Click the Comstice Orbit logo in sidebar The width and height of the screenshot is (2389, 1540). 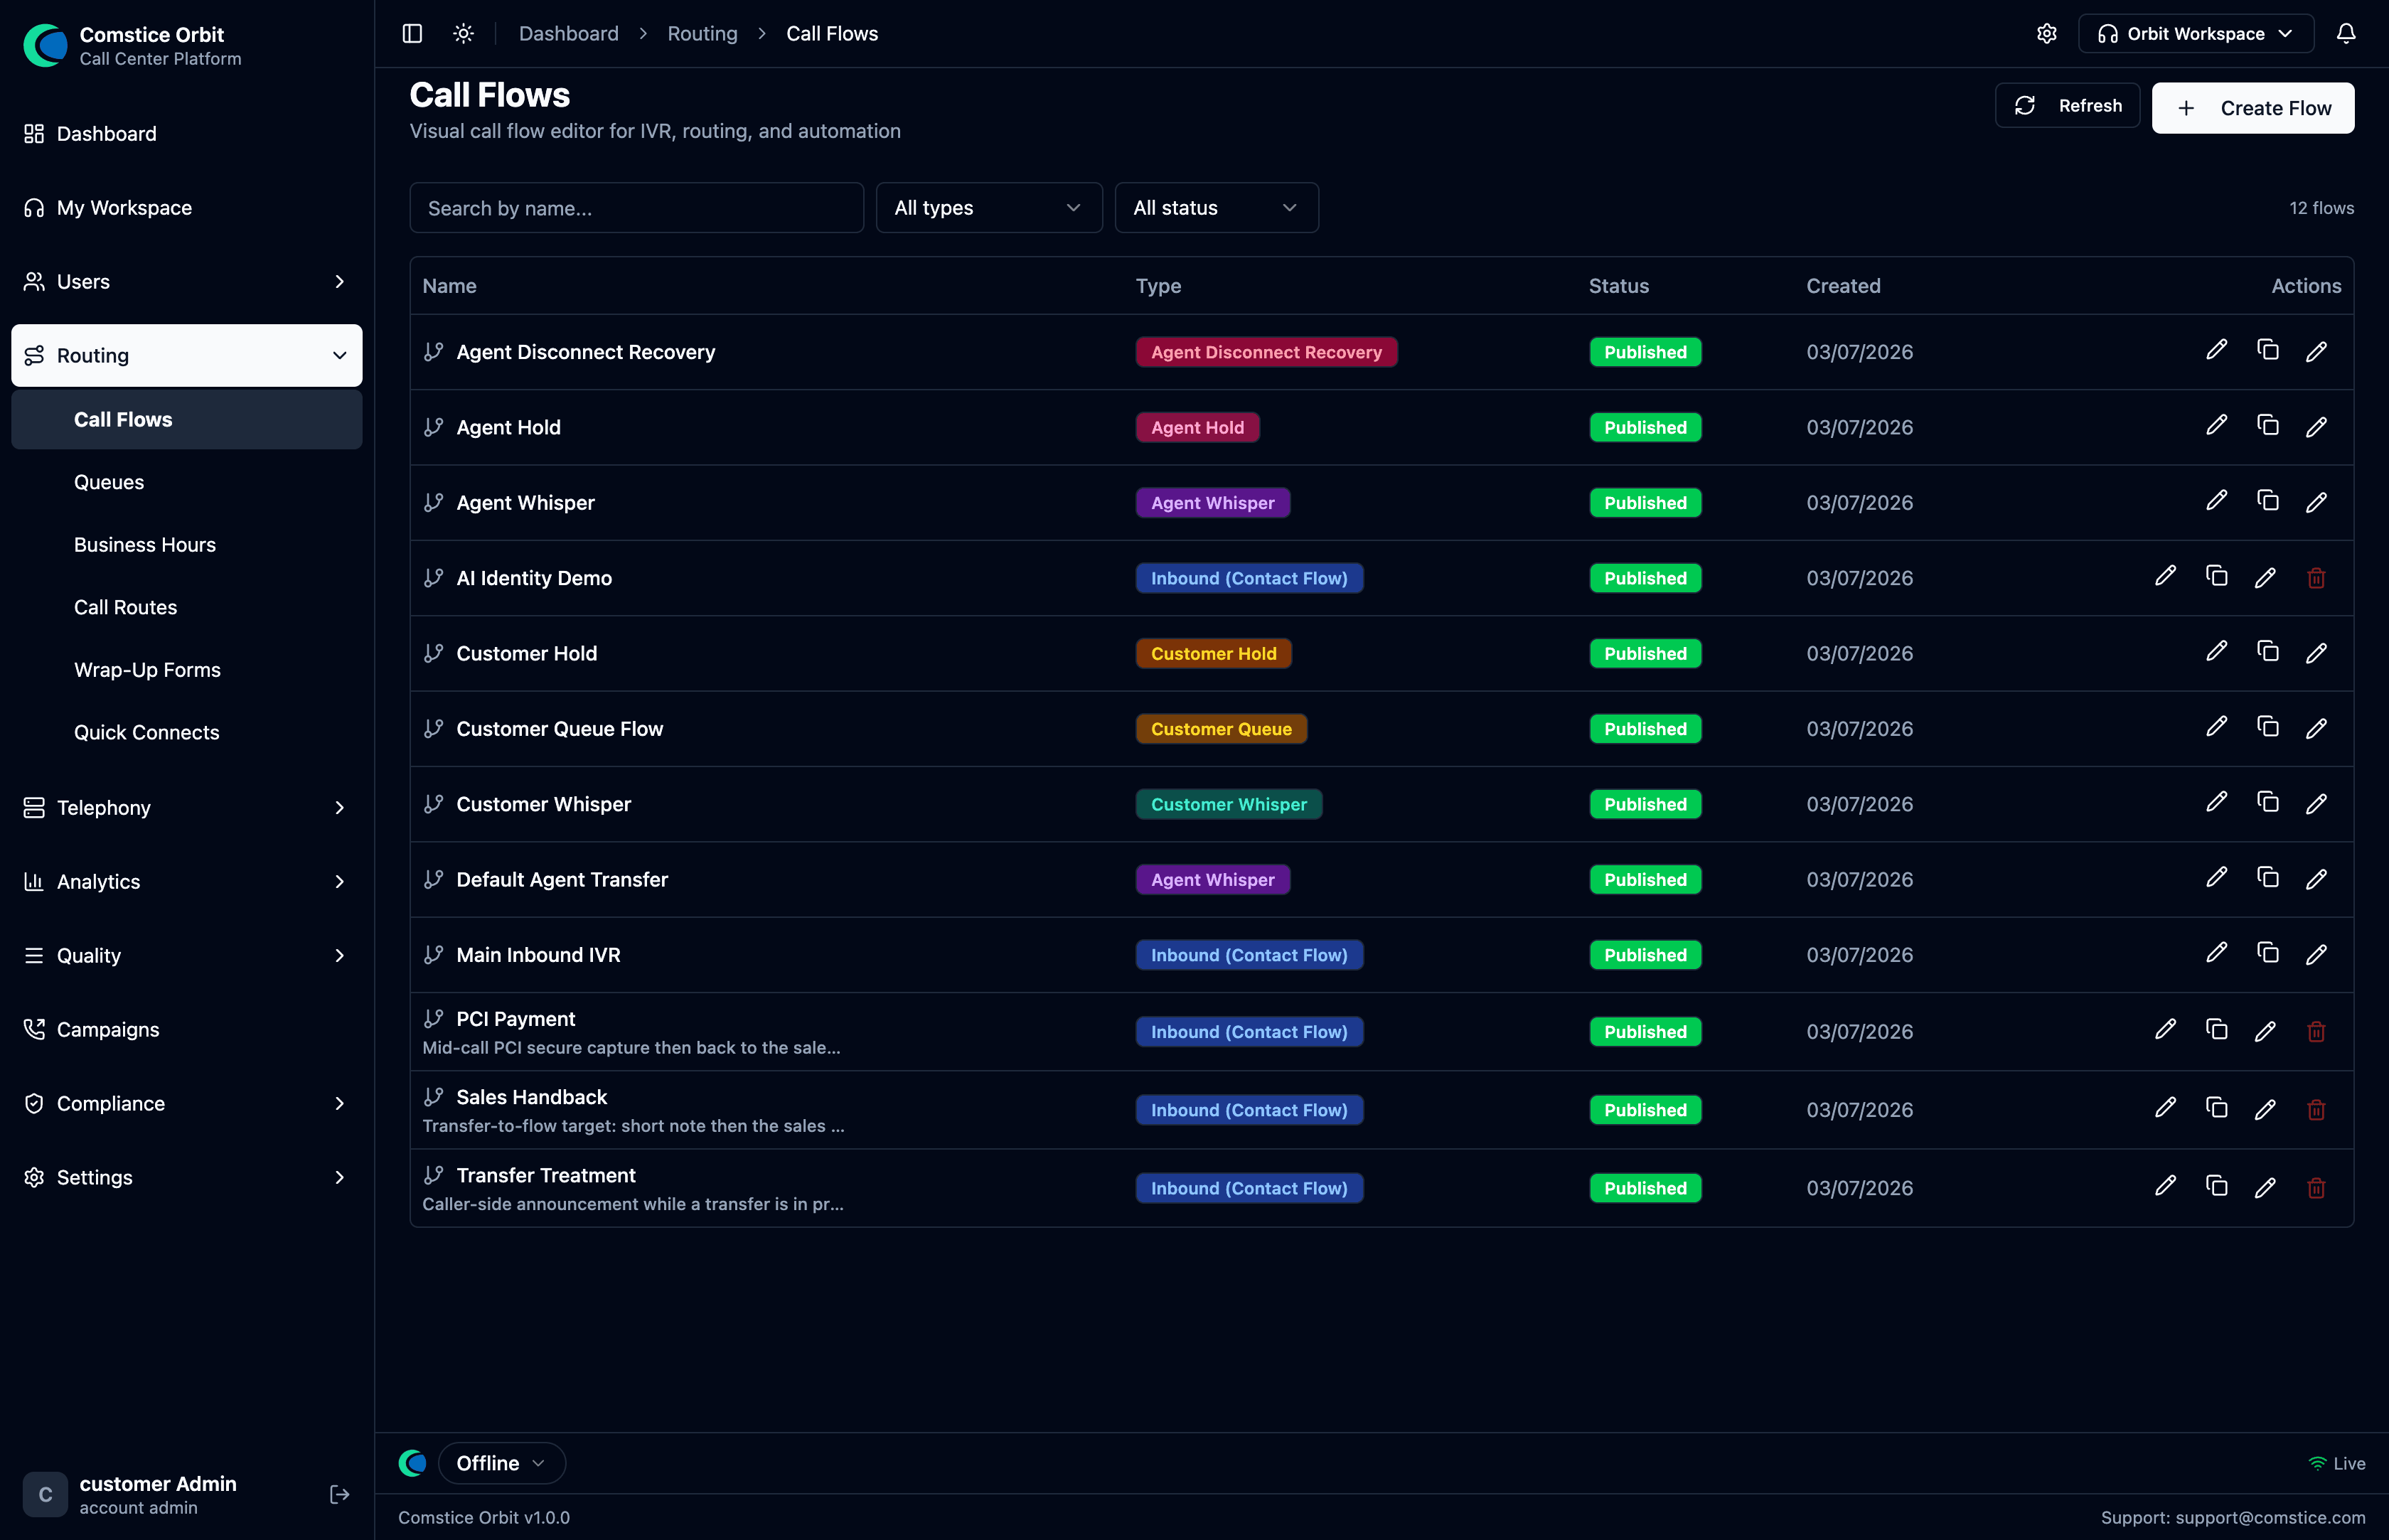coord(45,45)
